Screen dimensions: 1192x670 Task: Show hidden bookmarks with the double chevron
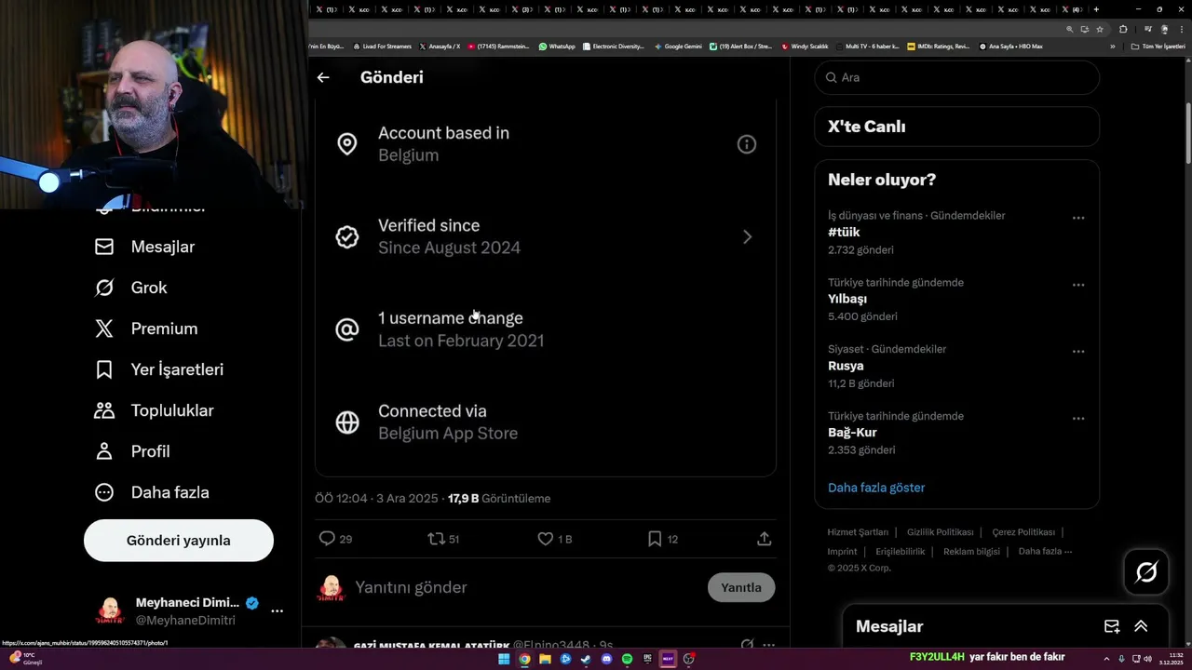click(x=1112, y=46)
